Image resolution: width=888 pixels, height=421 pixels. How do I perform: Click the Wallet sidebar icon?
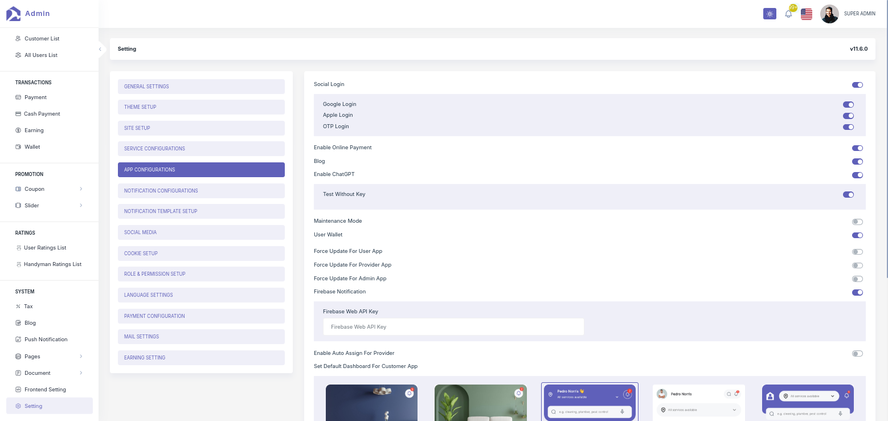tap(18, 147)
